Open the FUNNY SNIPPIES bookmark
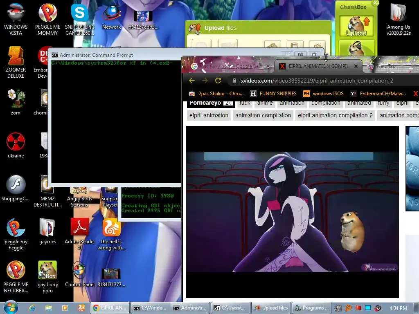The height and width of the screenshot is (314, 419). (x=273, y=94)
